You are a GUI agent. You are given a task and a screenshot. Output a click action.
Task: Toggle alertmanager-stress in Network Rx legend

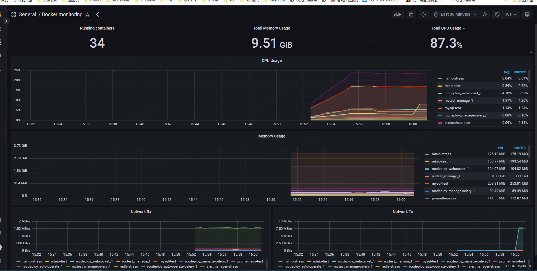click(222, 266)
